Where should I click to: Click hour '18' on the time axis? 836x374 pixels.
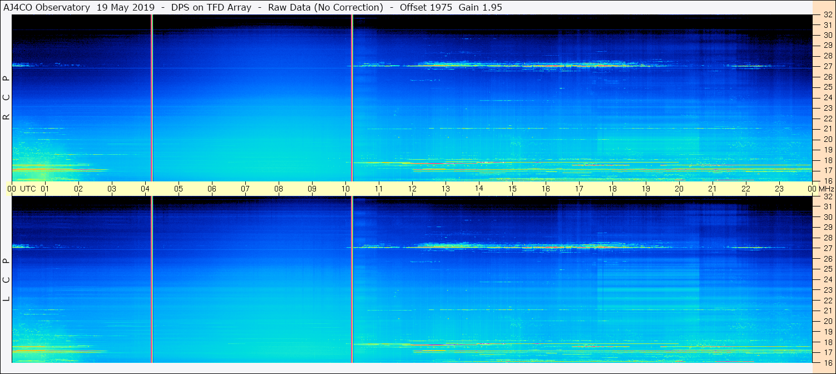pos(612,189)
